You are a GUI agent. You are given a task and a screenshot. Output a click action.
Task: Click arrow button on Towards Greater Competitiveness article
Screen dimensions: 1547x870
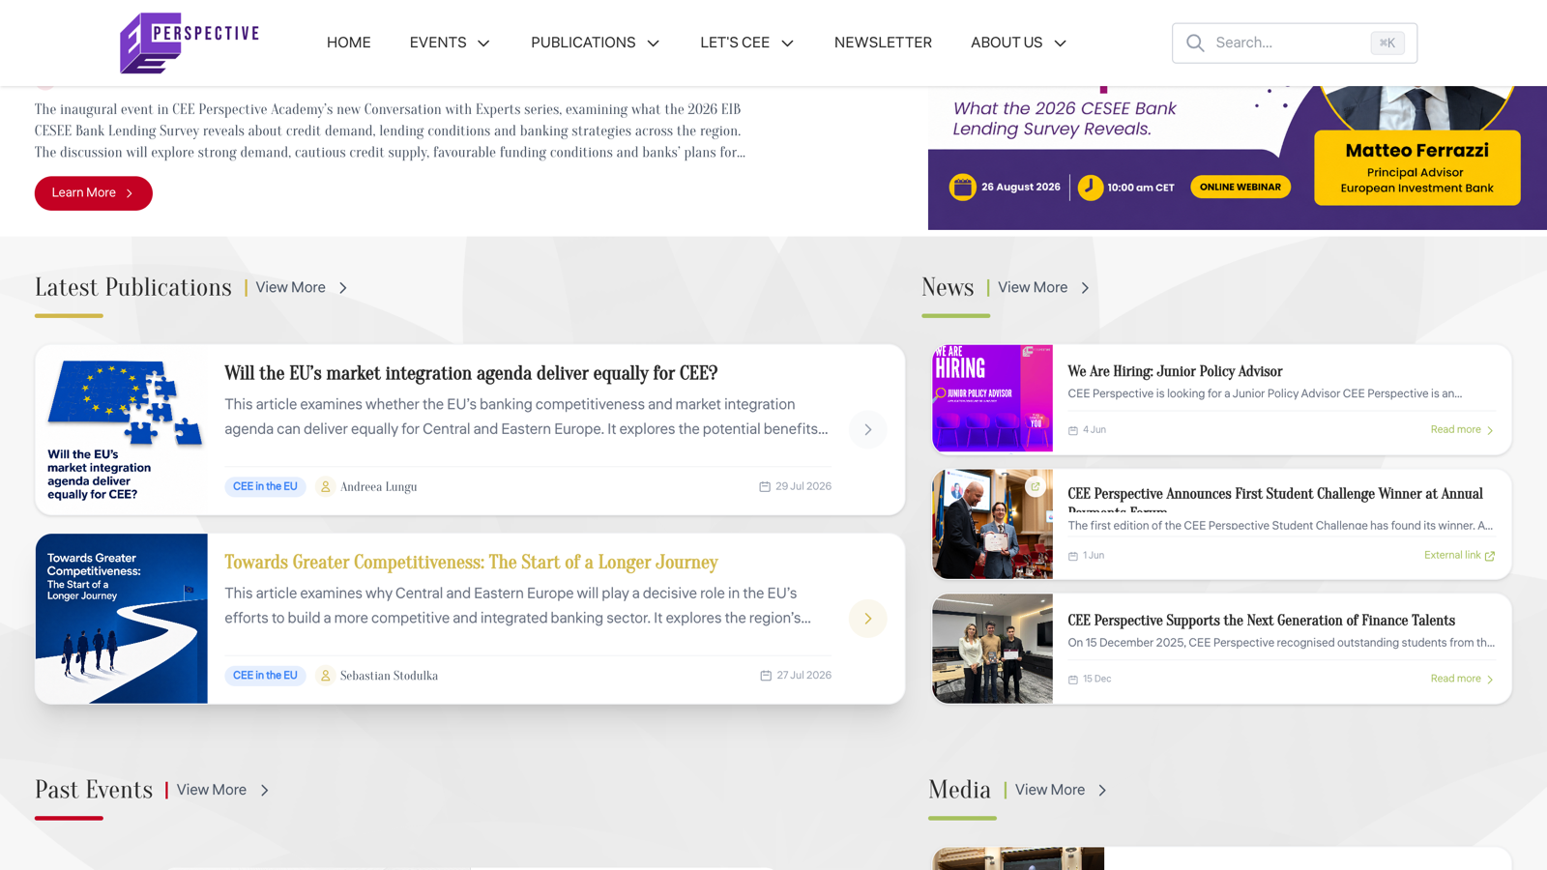867,619
